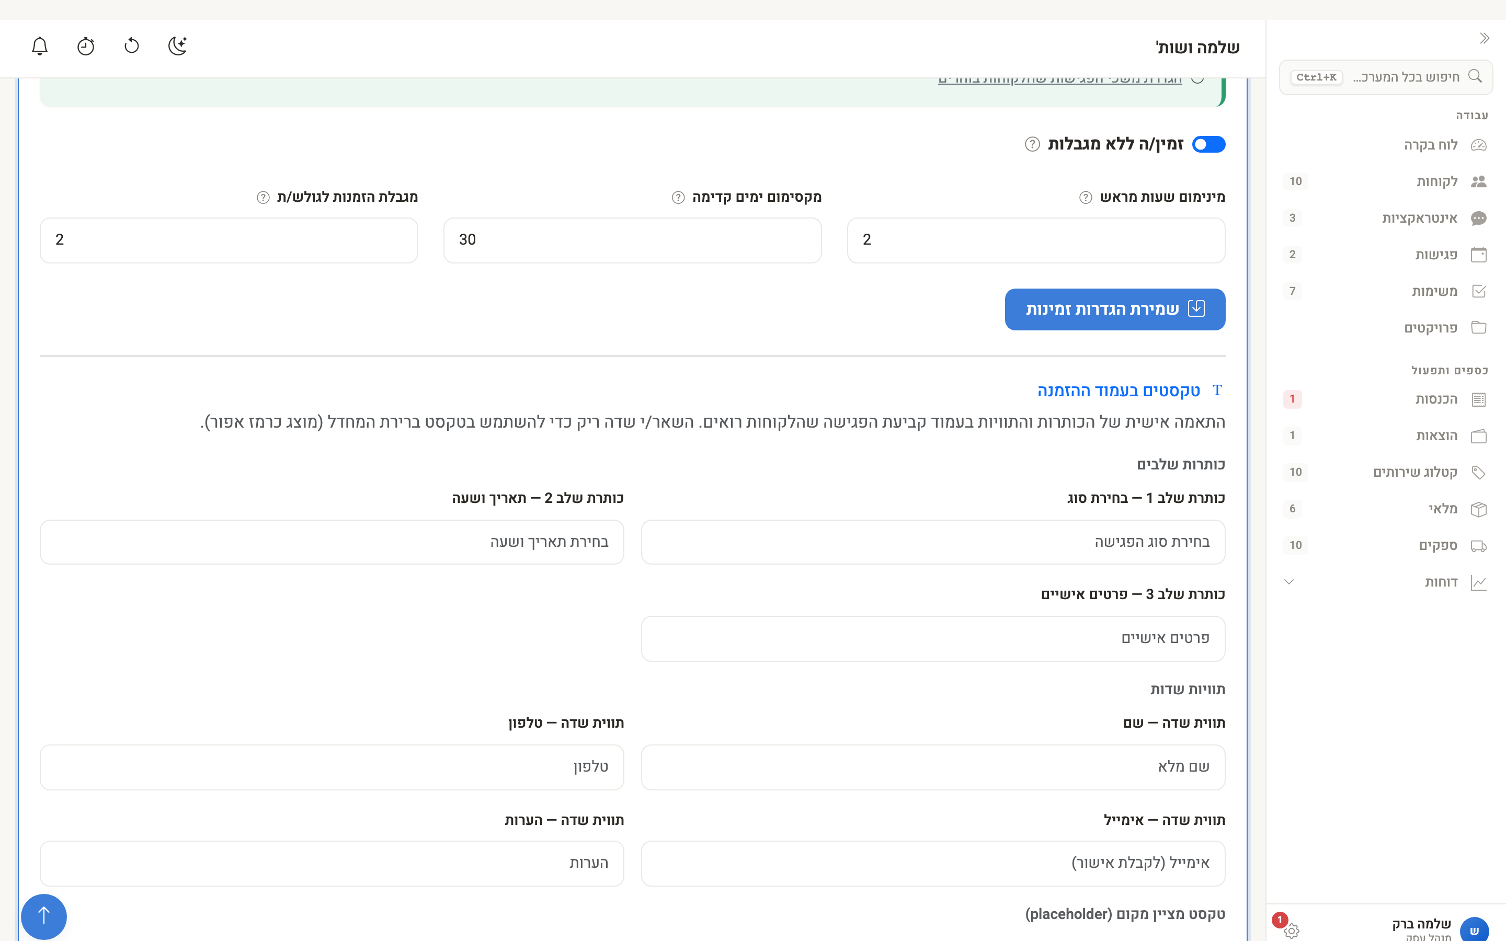Screen dimensions: 1506x941
Task: Open פרויקטים in sidebar
Action: 1386,328
